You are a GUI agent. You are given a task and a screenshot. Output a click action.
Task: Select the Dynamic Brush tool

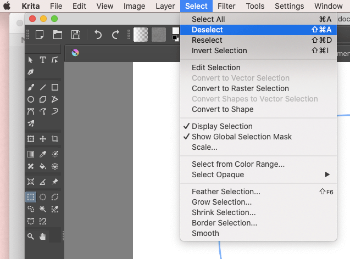[x=55, y=111]
